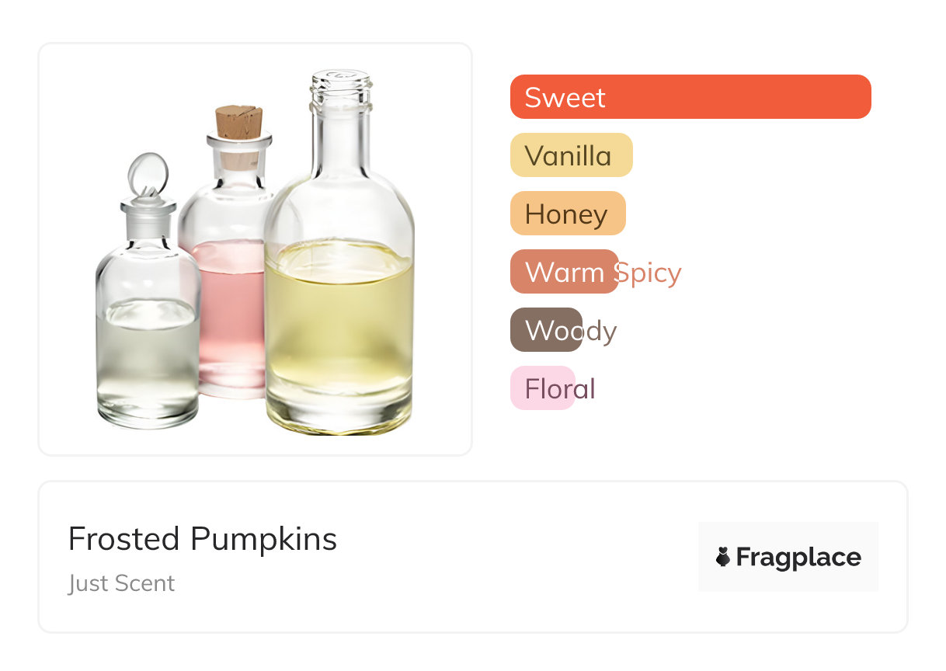Click the round glass stopper on the small bottle
This screenshot has width=946, height=671.
point(148,174)
